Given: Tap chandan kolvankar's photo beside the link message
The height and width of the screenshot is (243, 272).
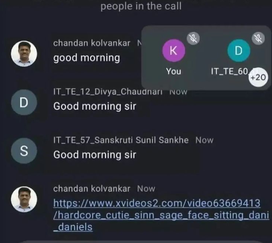Looking at the screenshot, I should click(x=24, y=199).
